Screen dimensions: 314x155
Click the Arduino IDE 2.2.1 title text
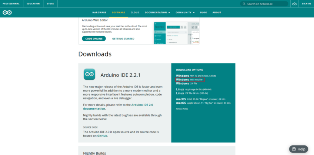pyautogui.click(x=120, y=75)
